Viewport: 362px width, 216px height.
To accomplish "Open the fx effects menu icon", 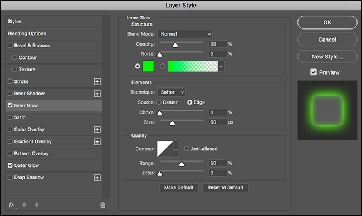I will [x=12, y=205].
